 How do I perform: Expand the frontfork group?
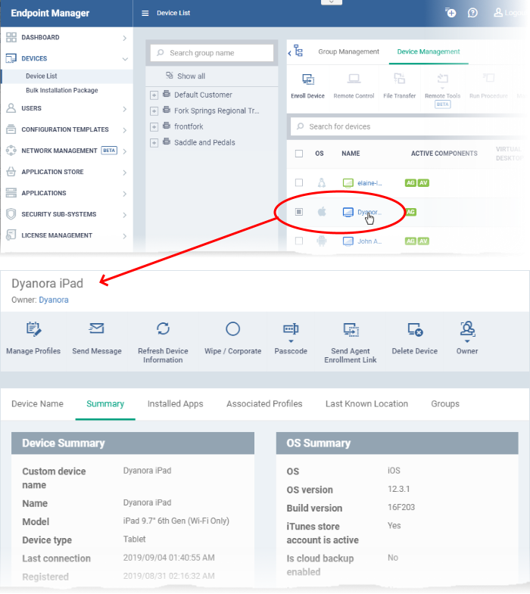pyautogui.click(x=154, y=127)
